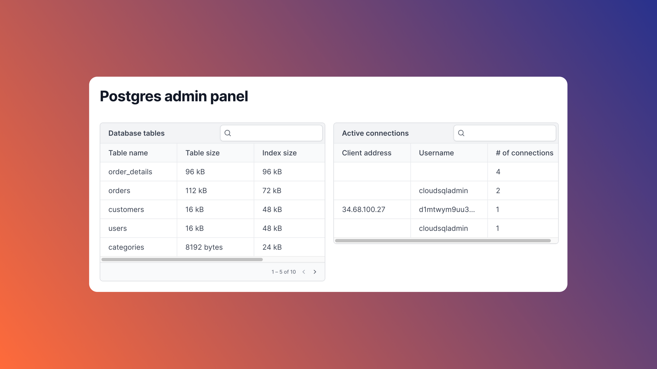Select the order_details table row
Screen dimensions: 657x369
point(212,171)
